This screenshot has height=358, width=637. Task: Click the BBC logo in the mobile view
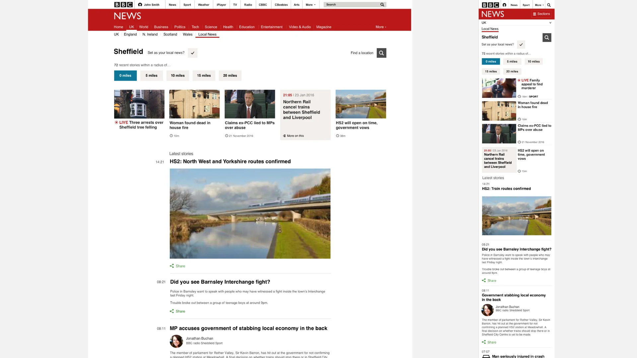pos(490,5)
